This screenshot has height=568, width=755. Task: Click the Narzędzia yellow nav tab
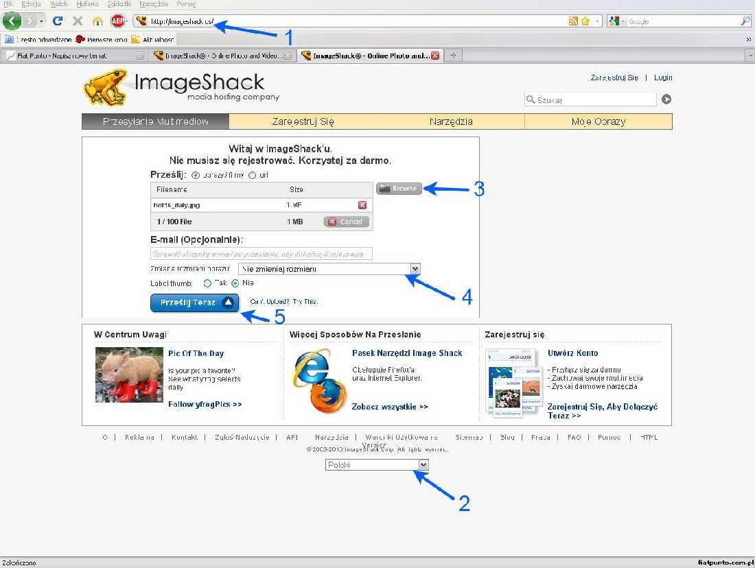point(451,121)
